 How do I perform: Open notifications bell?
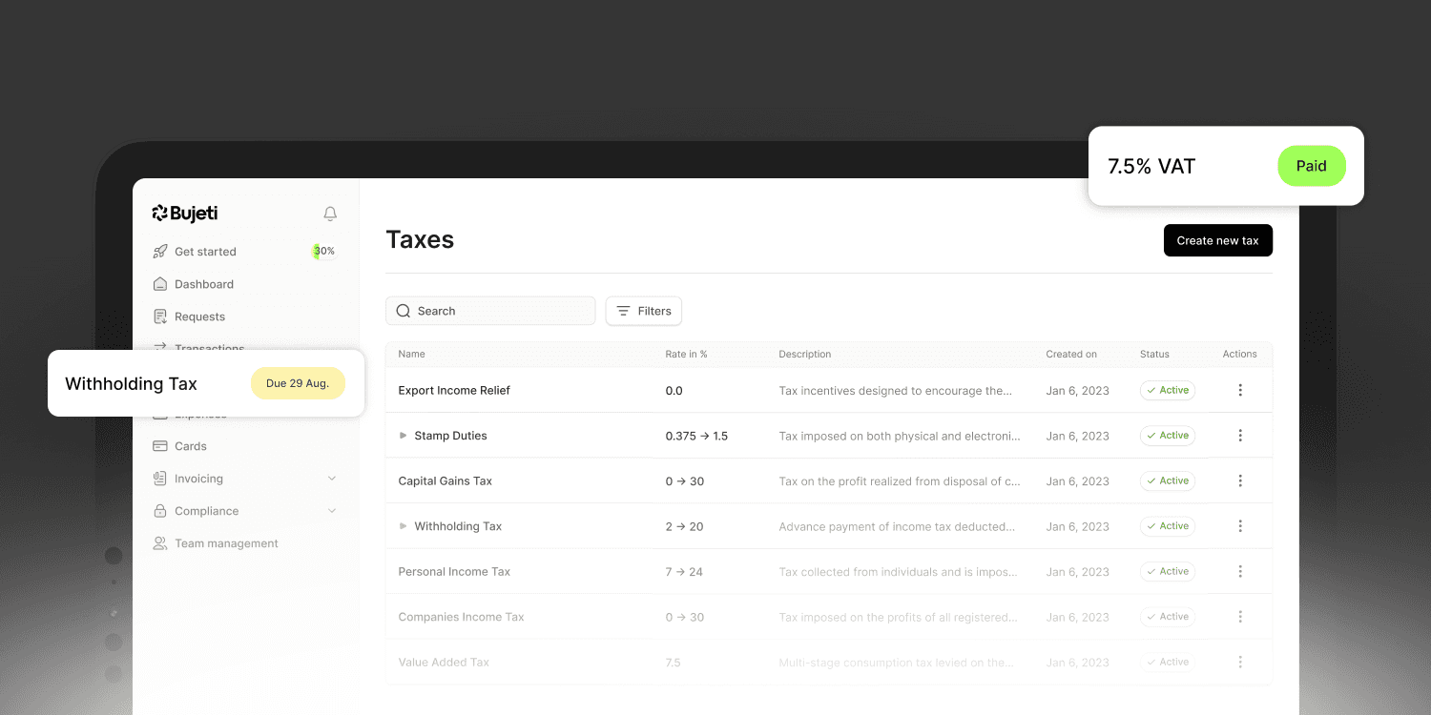pos(330,214)
